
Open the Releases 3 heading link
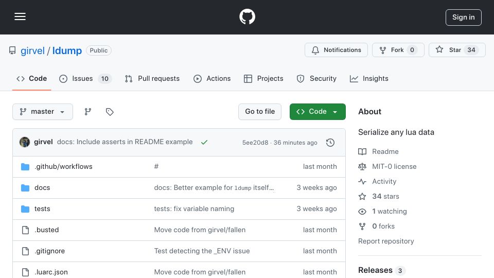pos(381,270)
